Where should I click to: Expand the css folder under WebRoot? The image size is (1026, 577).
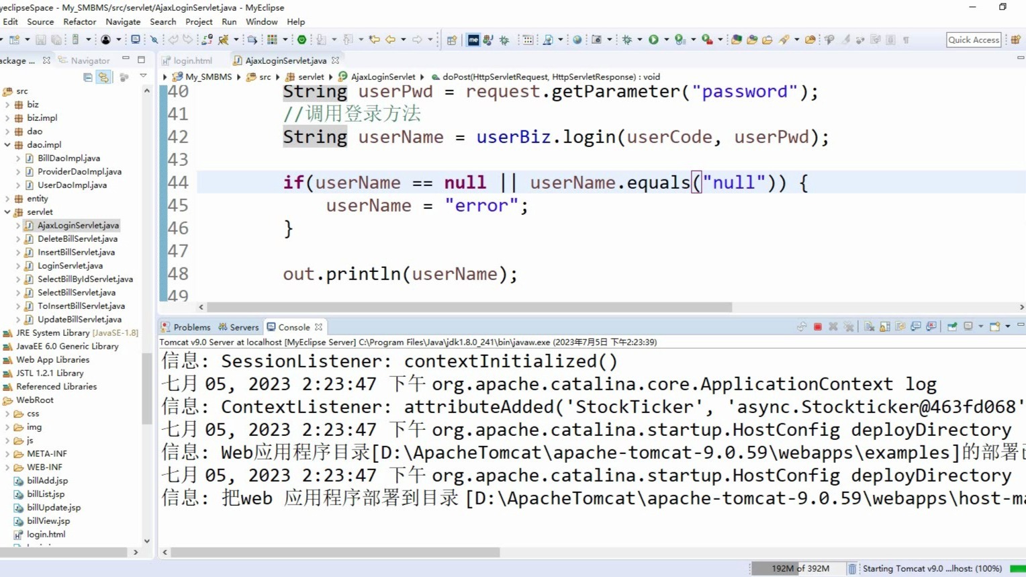(x=7, y=413)
